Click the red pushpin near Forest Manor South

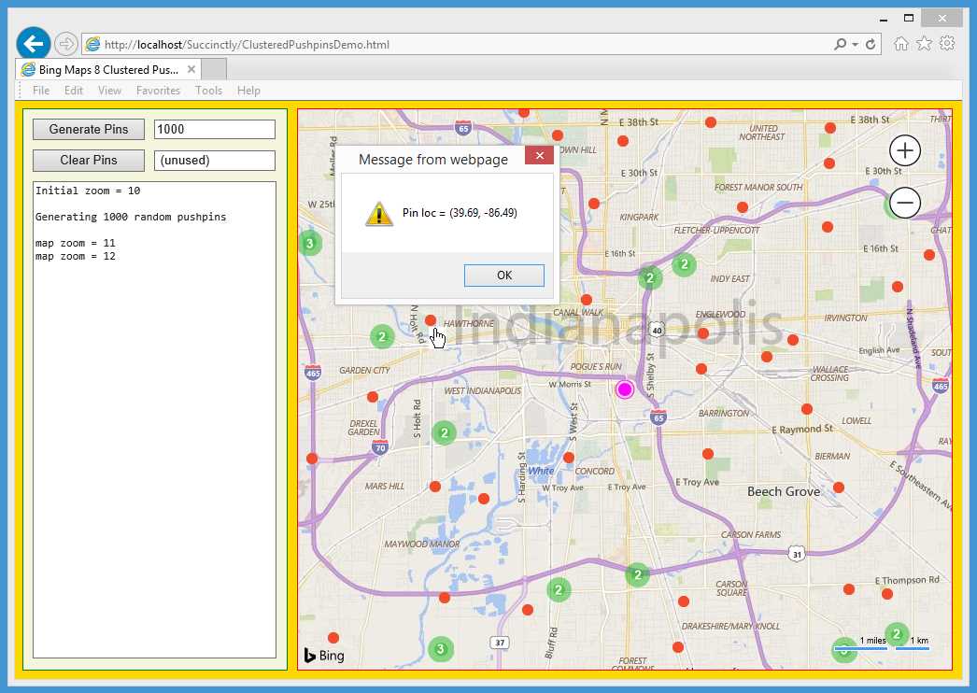(x=743, y=207)
